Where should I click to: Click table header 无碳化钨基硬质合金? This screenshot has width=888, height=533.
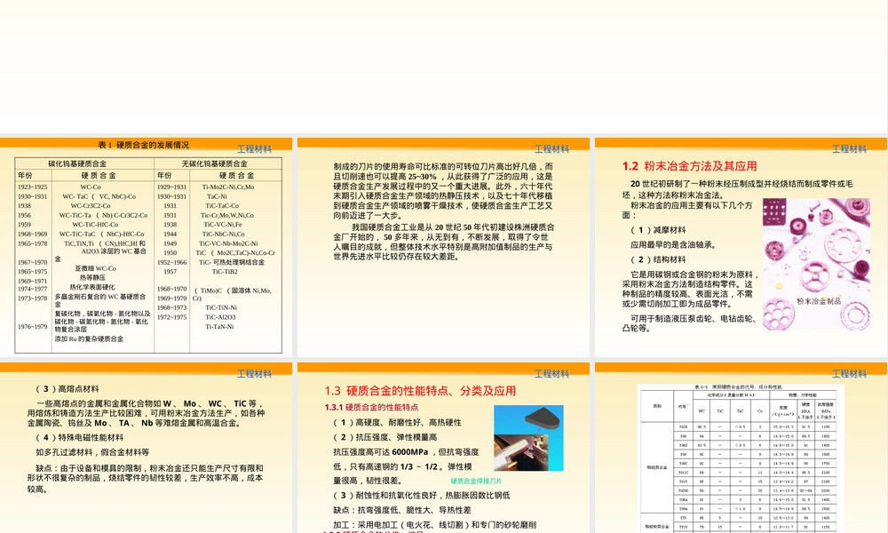[x=215, y=163]
